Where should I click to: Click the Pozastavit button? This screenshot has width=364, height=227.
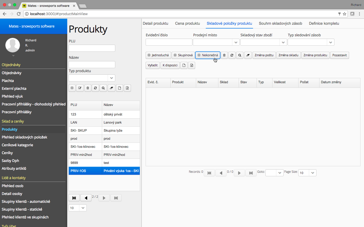coord(339,55)
